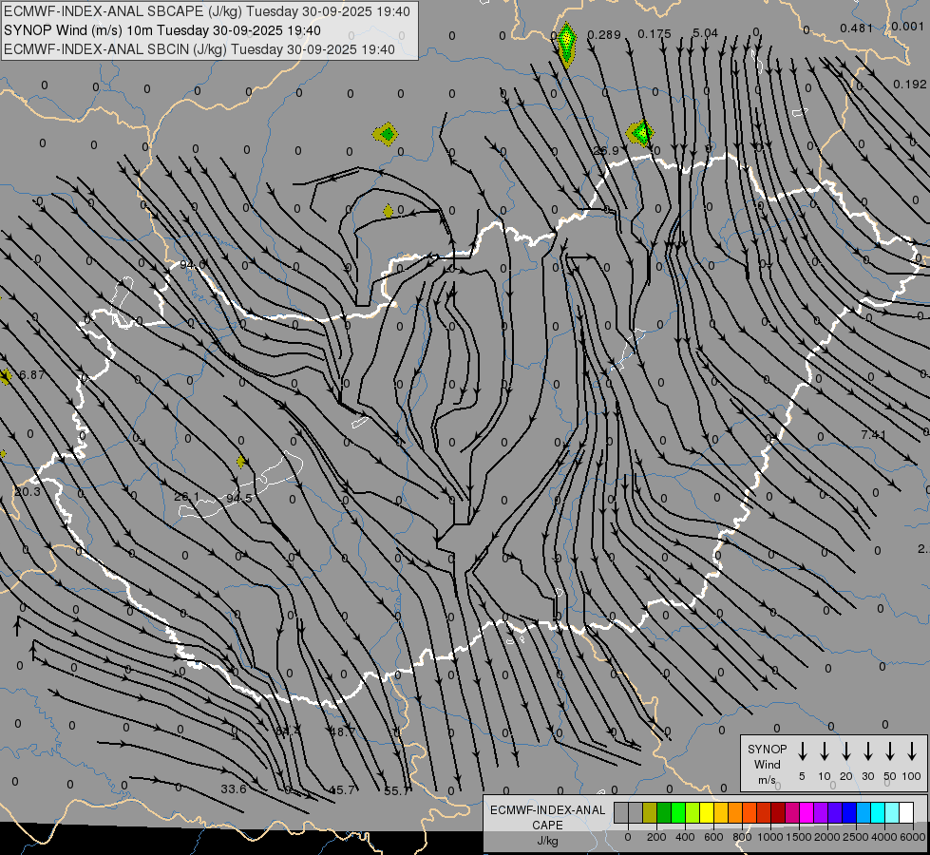Click the 800 tick label in the legend
Image resolution: width=930 pixels, height=855 pixels.
pyautogui.click(x=742, y=837)
